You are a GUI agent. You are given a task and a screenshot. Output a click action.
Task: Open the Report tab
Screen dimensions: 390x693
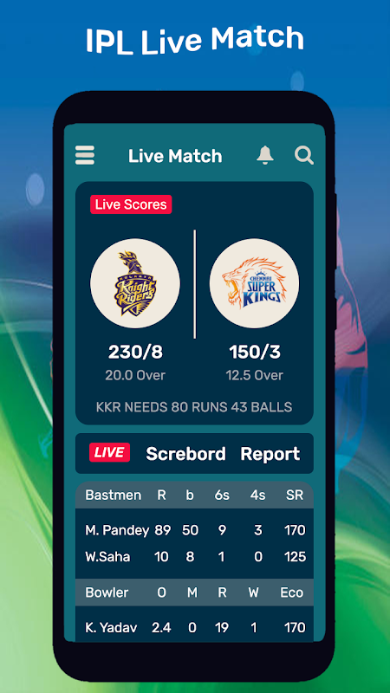270,454
